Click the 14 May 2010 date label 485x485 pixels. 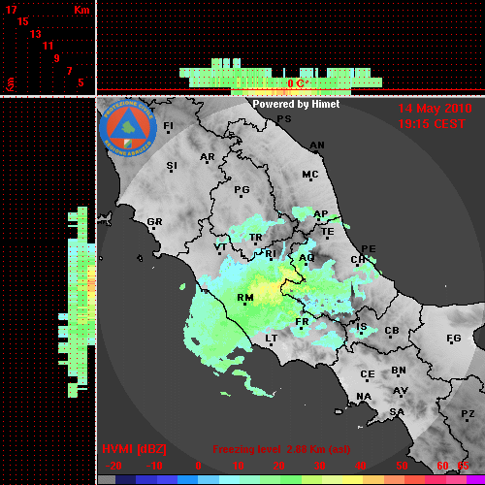click(435, 109)
